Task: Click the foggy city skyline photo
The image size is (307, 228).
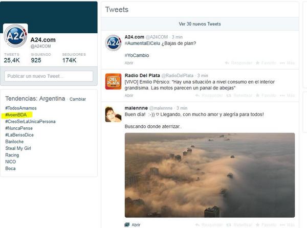Action: [210, 175]
